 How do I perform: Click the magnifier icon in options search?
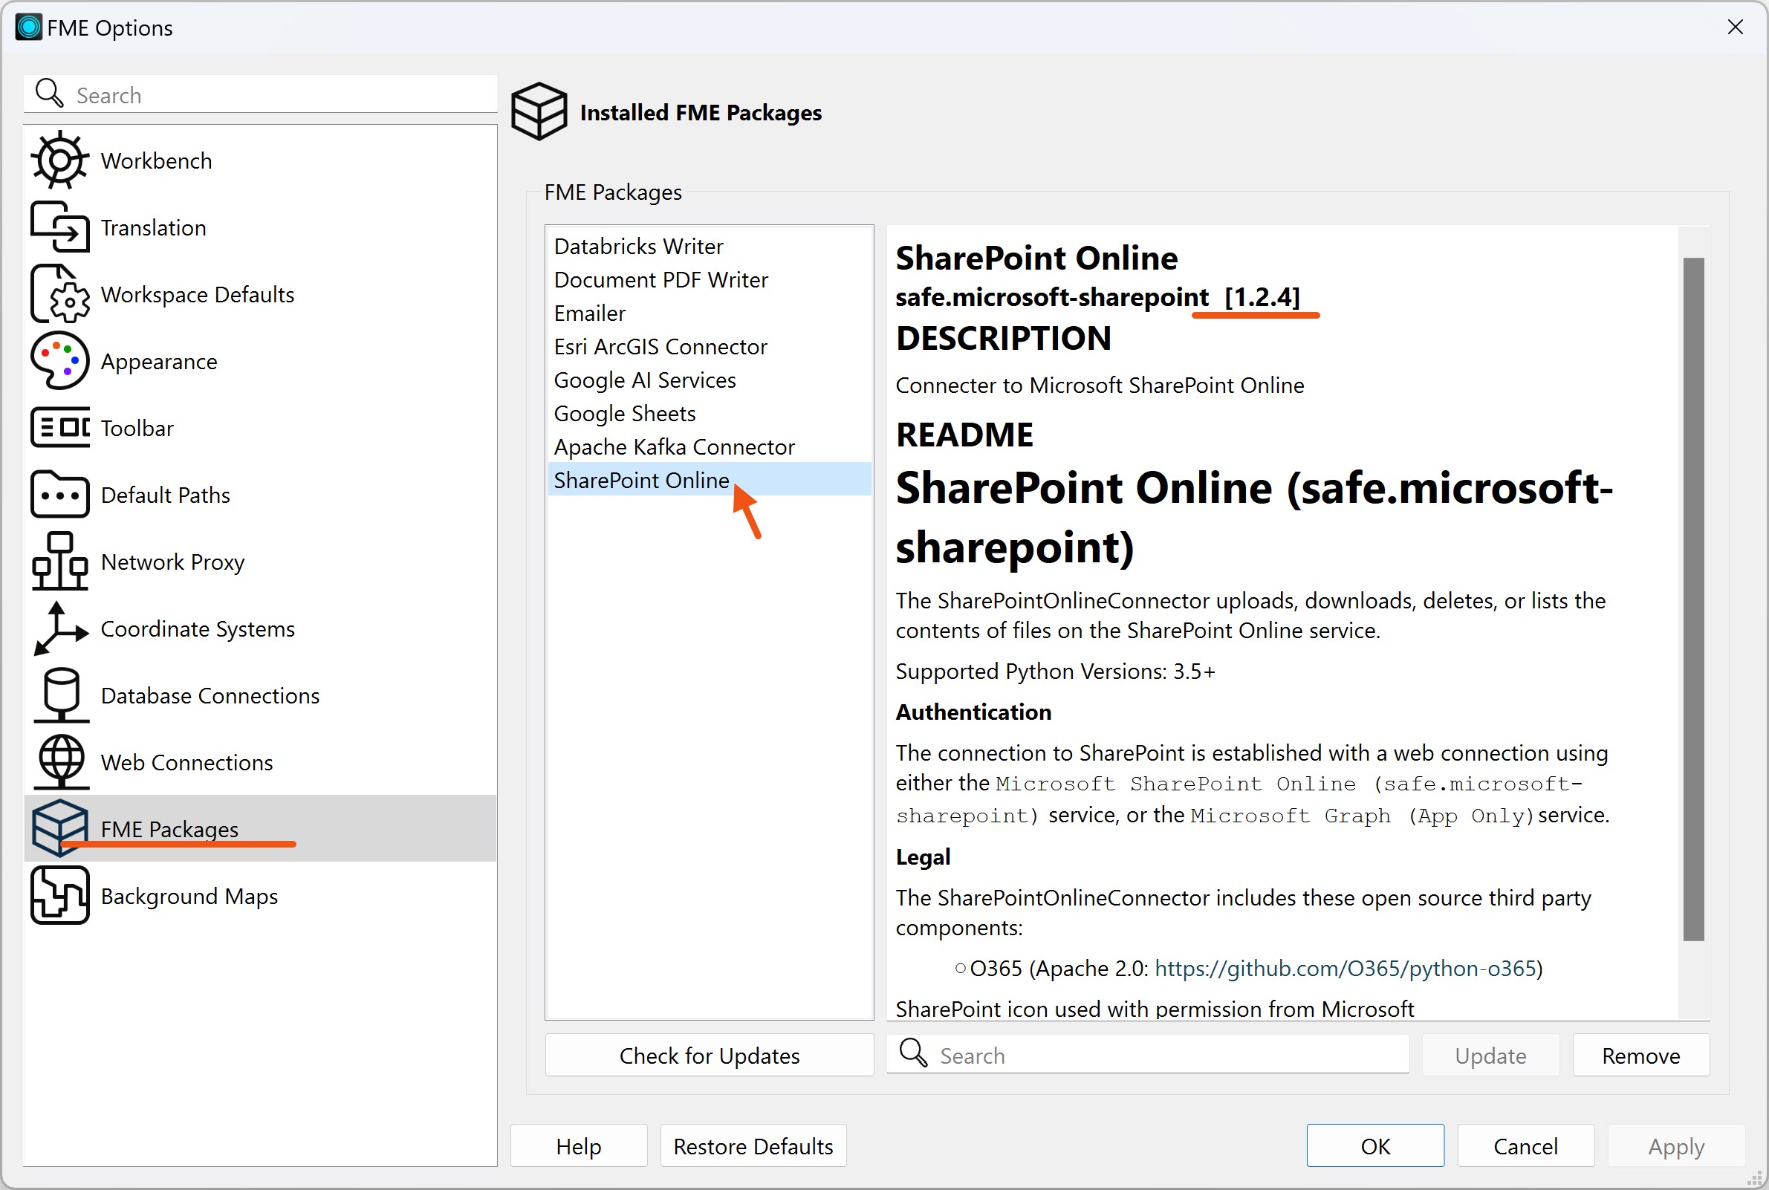pos(49,94)
